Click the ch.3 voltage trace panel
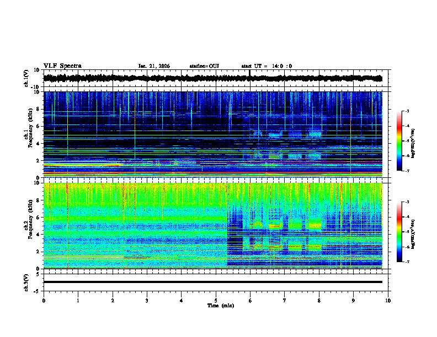This screenshot has width=437, height=337. 217,282
